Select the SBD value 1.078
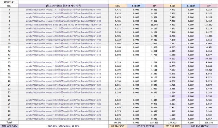This screenshot has height=128, width=218. point(118,115)
